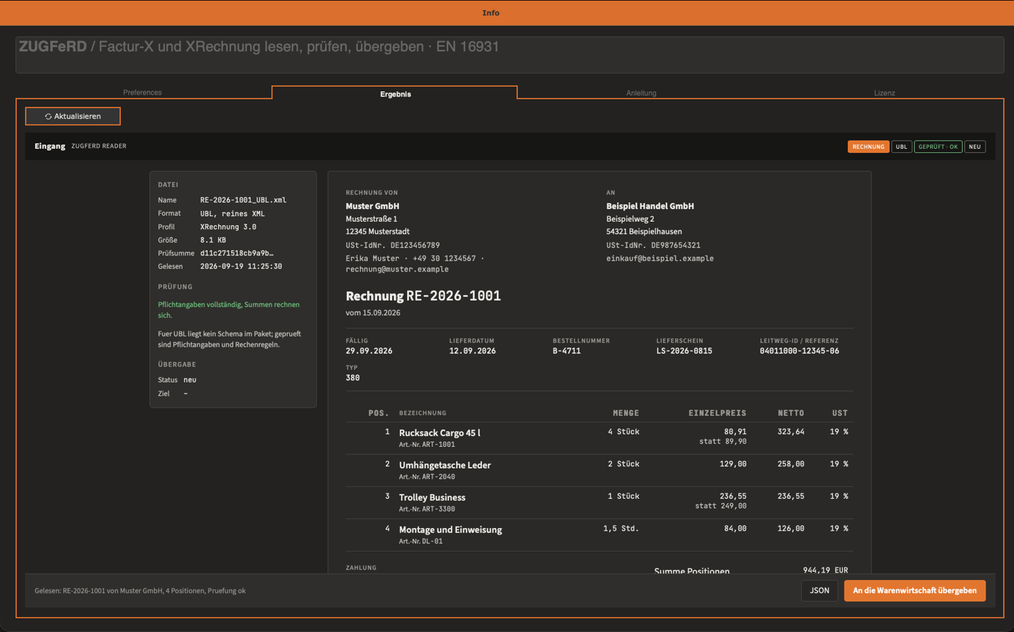The width and height of the screenshot is (1014, 632).
Task: Select the Ergebnis tab
Action: point(395,93)
